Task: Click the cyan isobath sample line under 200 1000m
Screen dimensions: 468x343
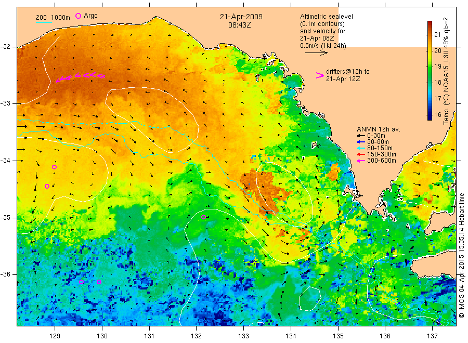Action: coord(44,22)
